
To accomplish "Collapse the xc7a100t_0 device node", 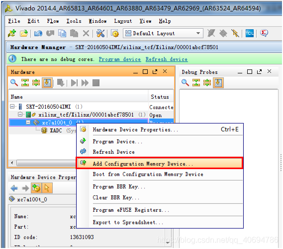I will 28,123.
